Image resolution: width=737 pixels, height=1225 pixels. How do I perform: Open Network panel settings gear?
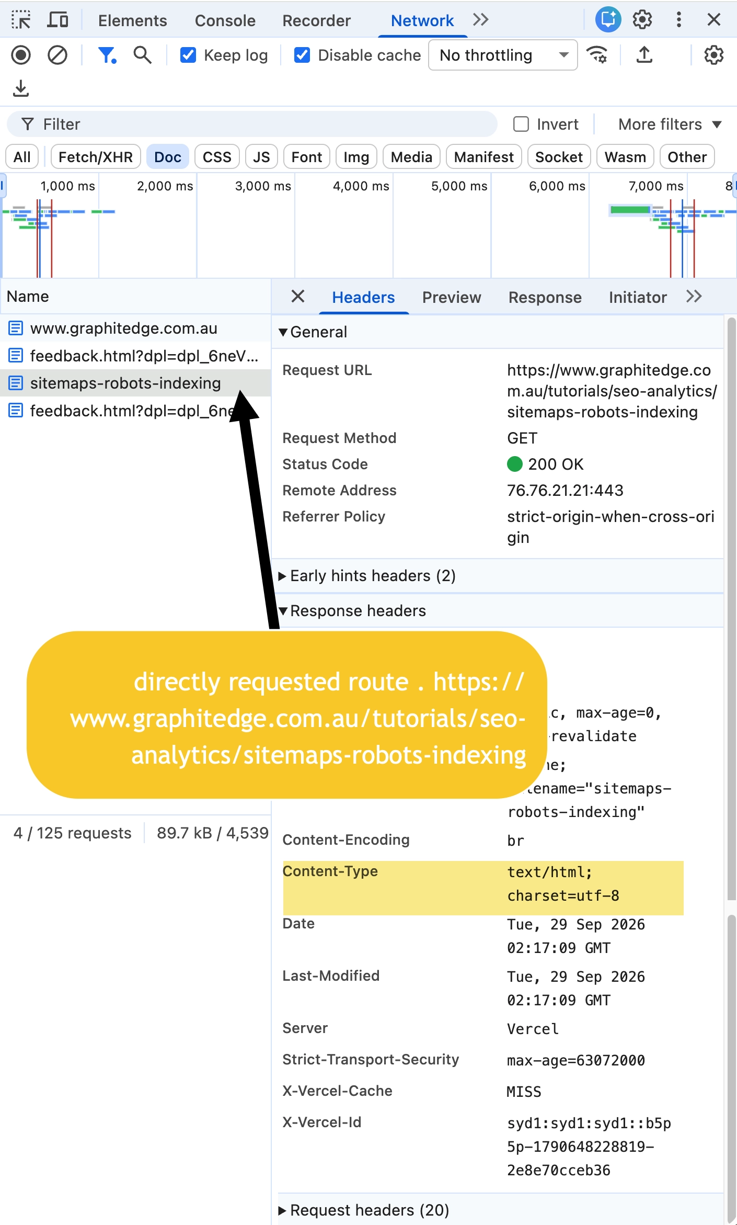[713, 55]
